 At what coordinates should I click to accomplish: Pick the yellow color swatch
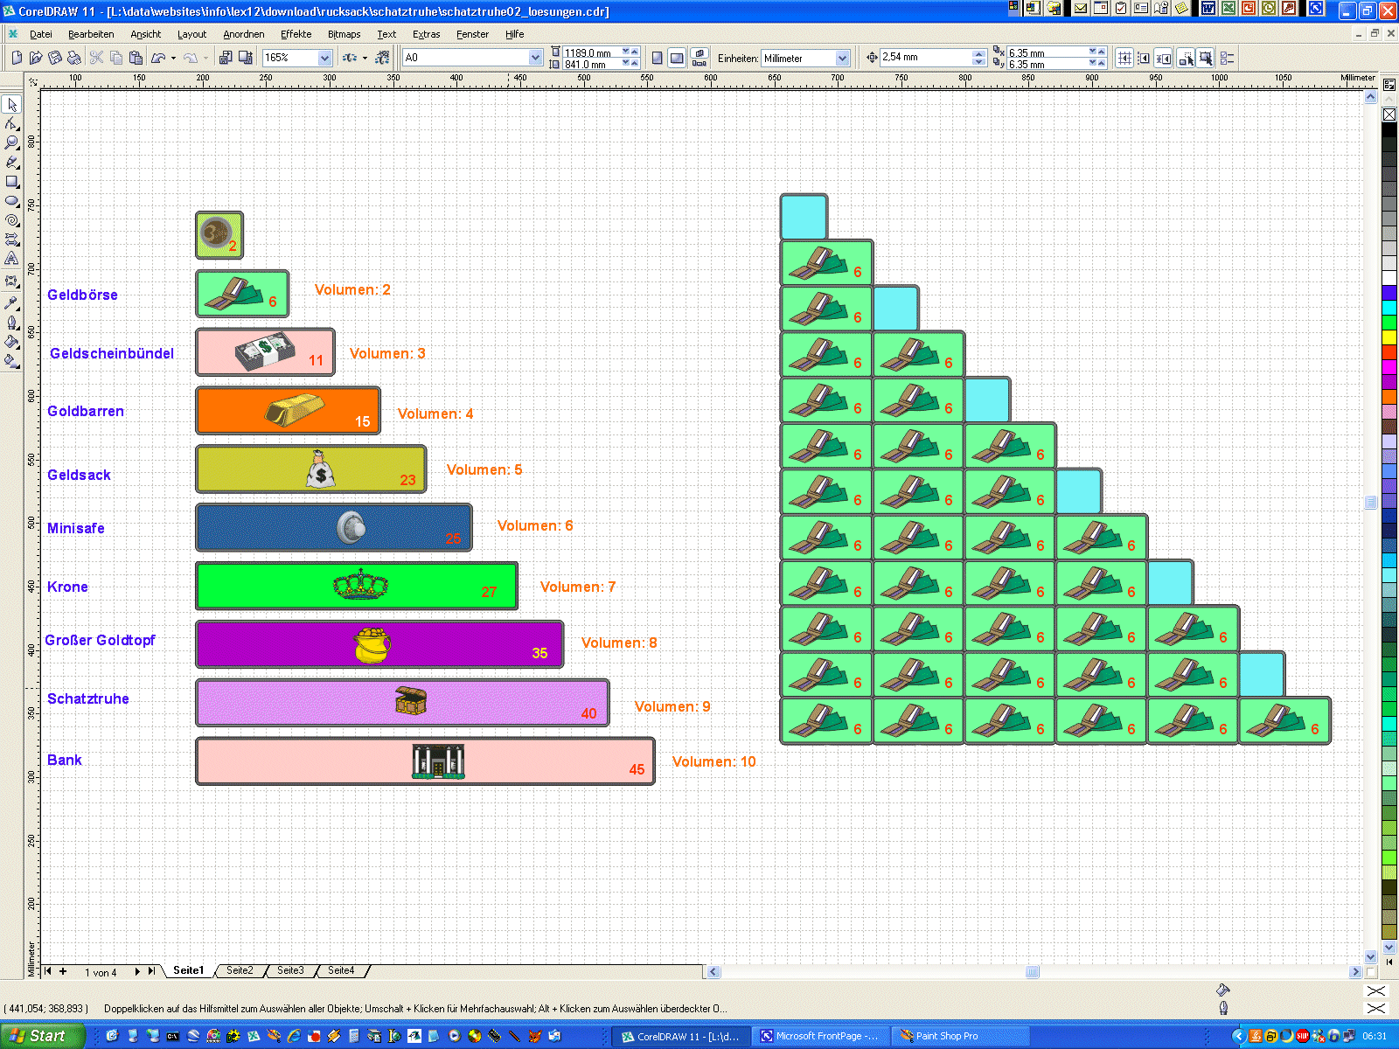coord(1389,337)
